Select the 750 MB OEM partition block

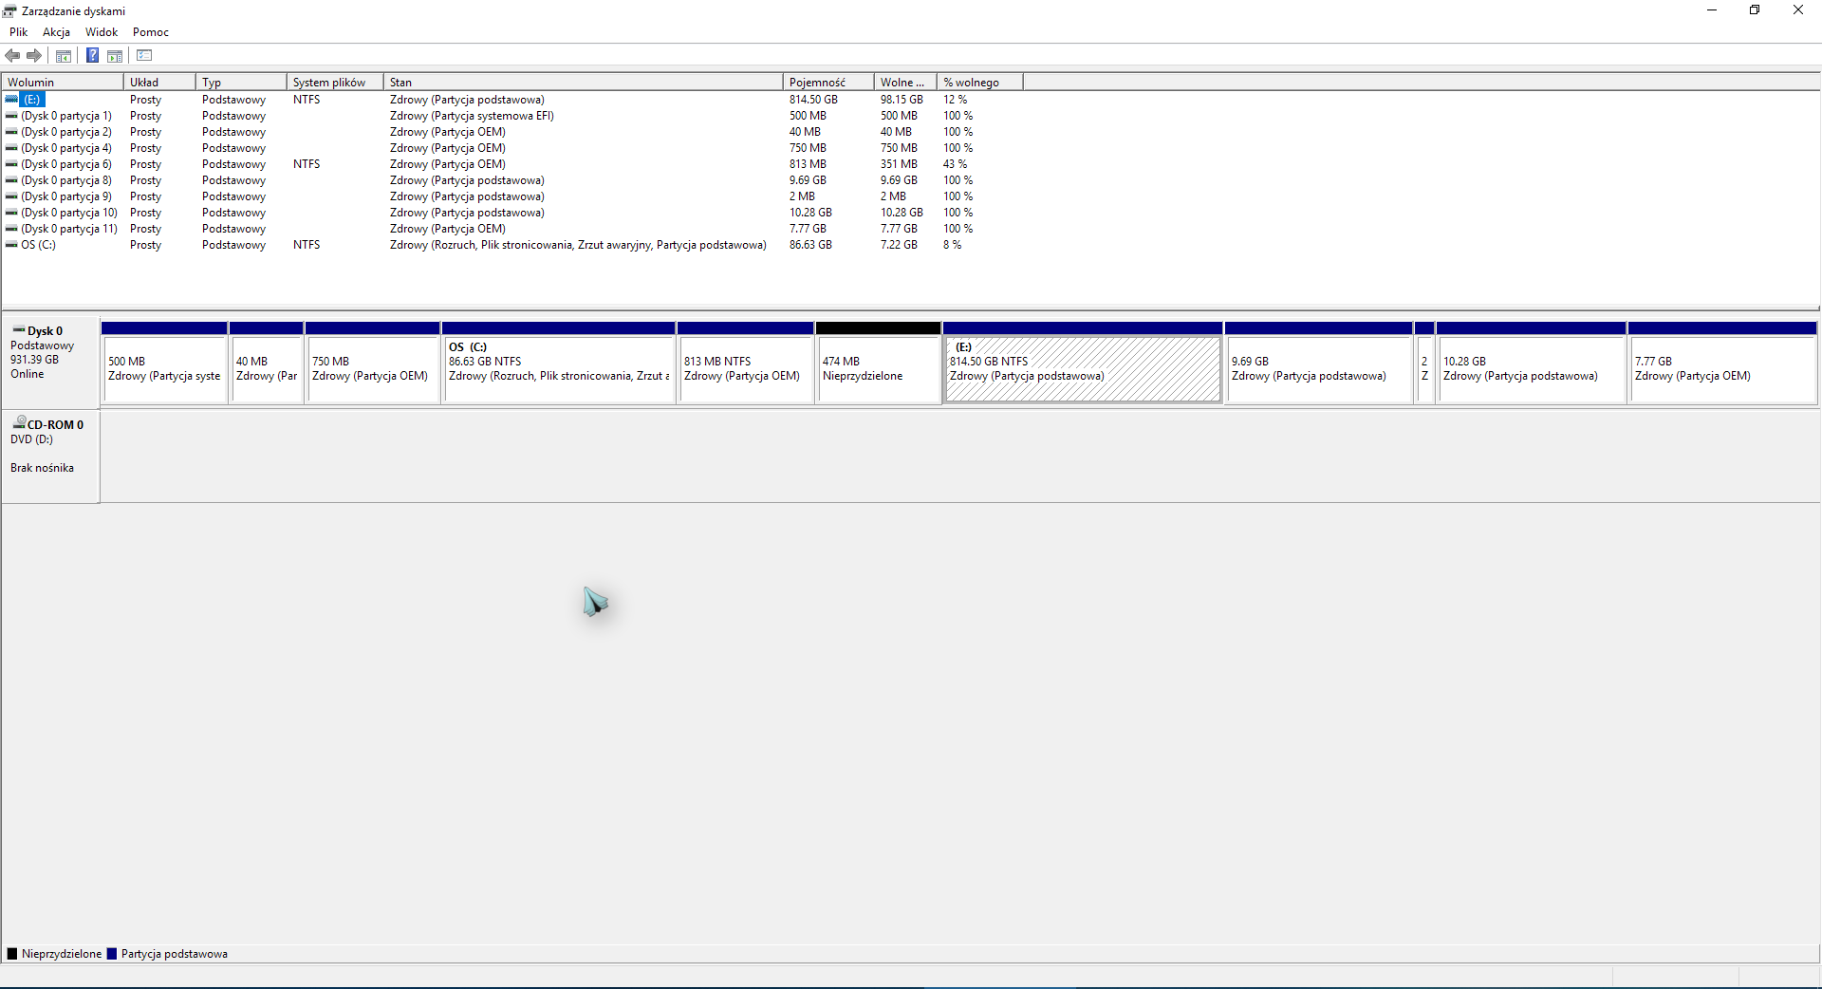(373, 363)
